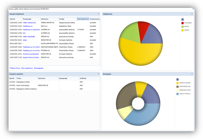Collapse the Κατηγορία chart panel

click(x=192, y=74)
